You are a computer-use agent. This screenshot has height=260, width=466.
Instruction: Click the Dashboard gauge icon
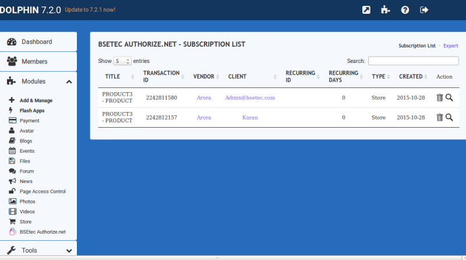tap(12, 41)
